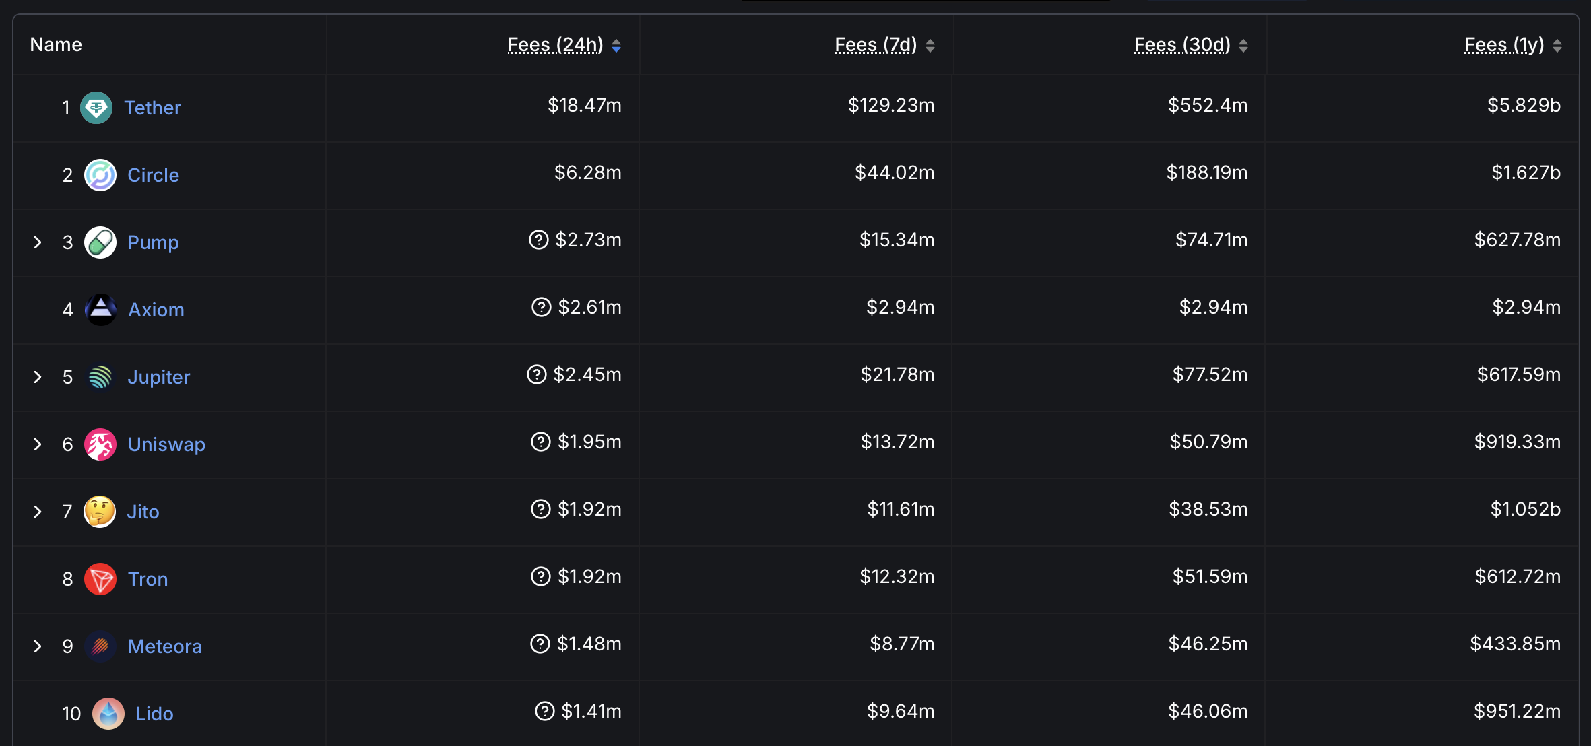Image resolution: width=1591 pixels, height=746 pixels.
Task: Click the Axiom triangle logo icon
Action: [101, 310]
